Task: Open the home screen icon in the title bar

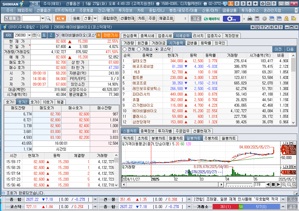Action: click(263, 4)
